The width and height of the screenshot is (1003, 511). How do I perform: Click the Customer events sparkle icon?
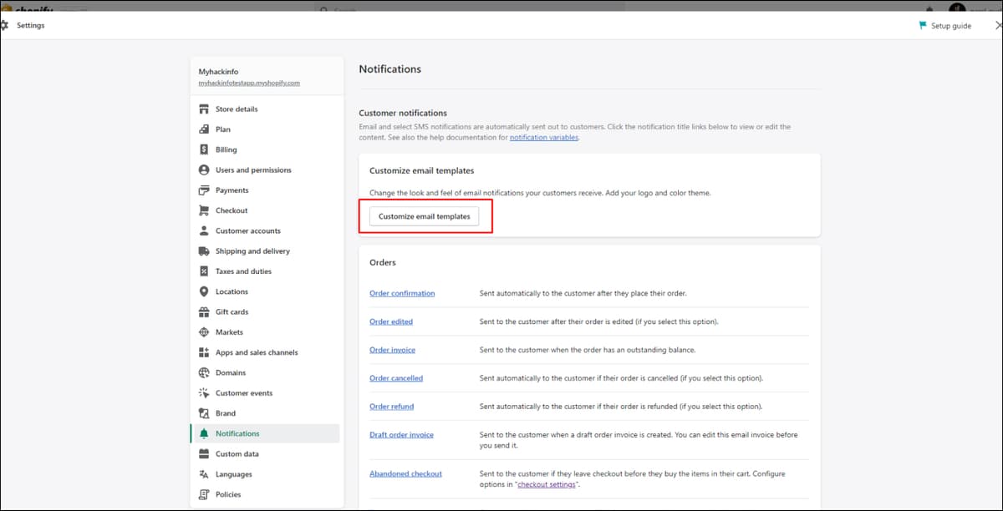pyautogui.click(x=203, y=393)
